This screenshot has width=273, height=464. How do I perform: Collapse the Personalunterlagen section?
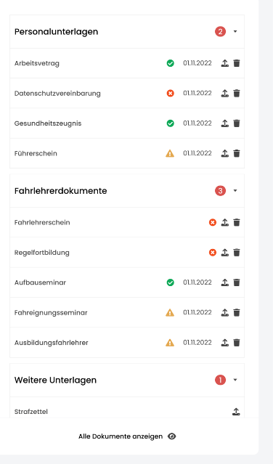coord(235,31)
